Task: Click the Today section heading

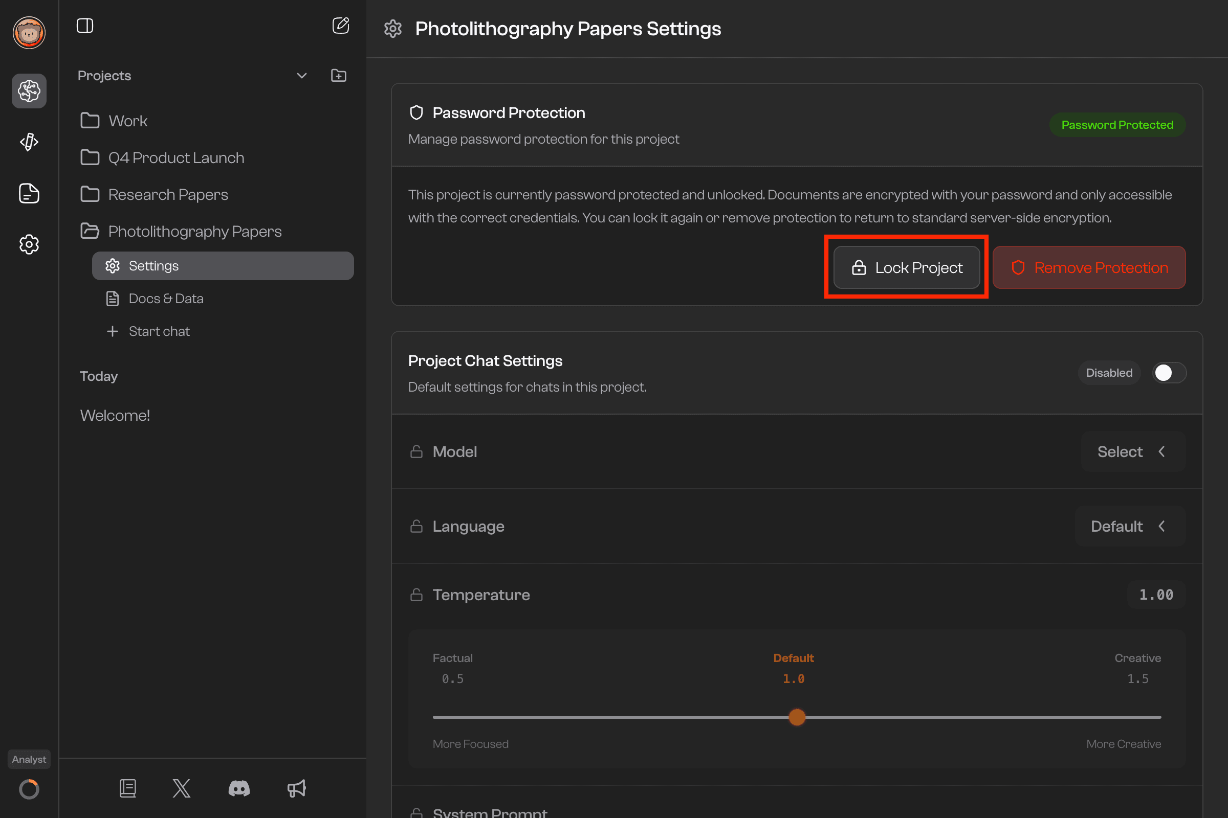Action: (x=99, y=376)
